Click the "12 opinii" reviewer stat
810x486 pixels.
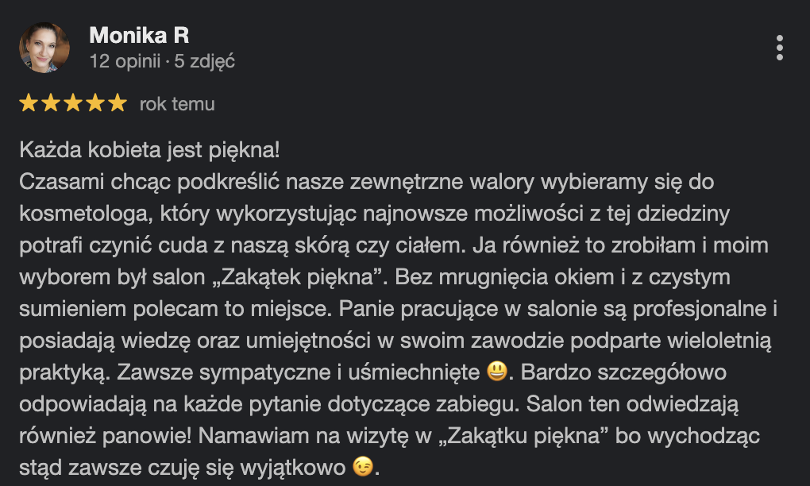[x=125, y=61]
